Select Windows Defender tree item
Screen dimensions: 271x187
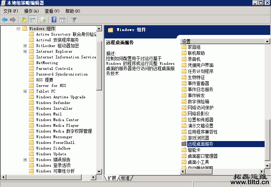[x=53, y=103]
